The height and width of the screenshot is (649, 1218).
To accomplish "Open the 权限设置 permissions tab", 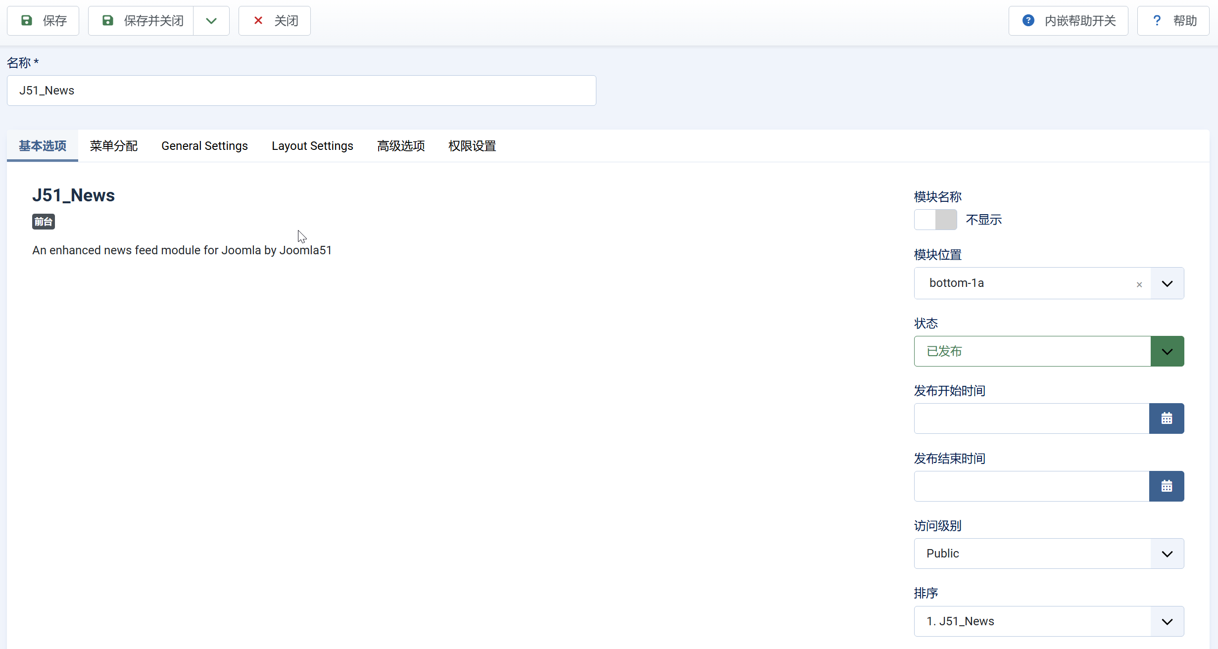I will [x=472, y=146].
